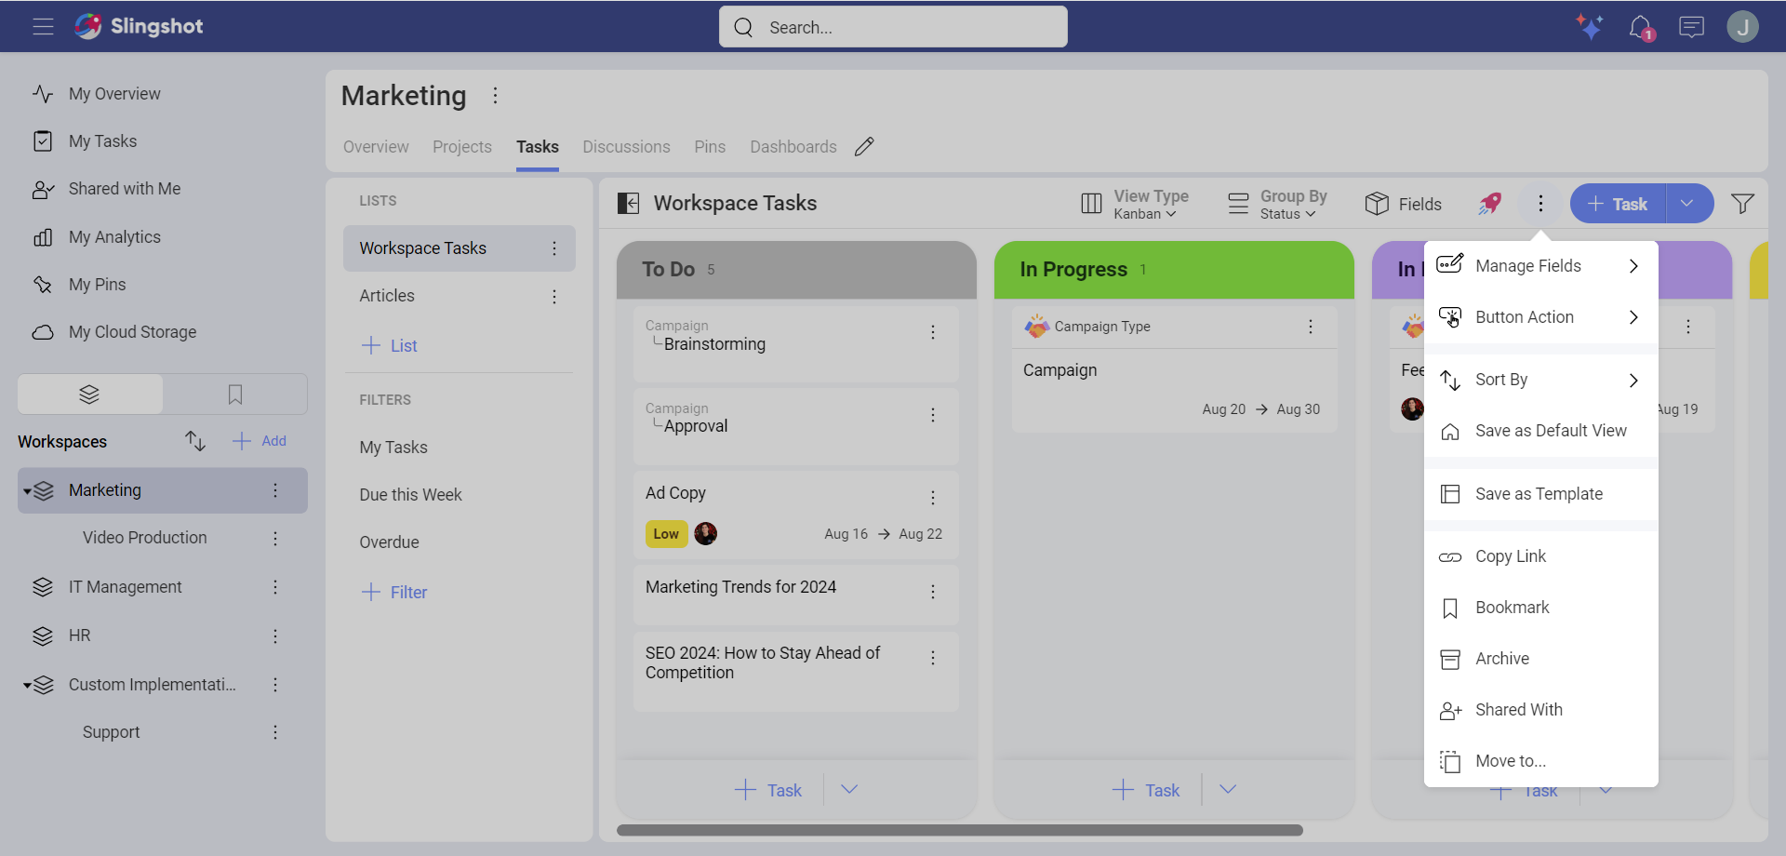
Task: Select Articles list
Action: 387,296
